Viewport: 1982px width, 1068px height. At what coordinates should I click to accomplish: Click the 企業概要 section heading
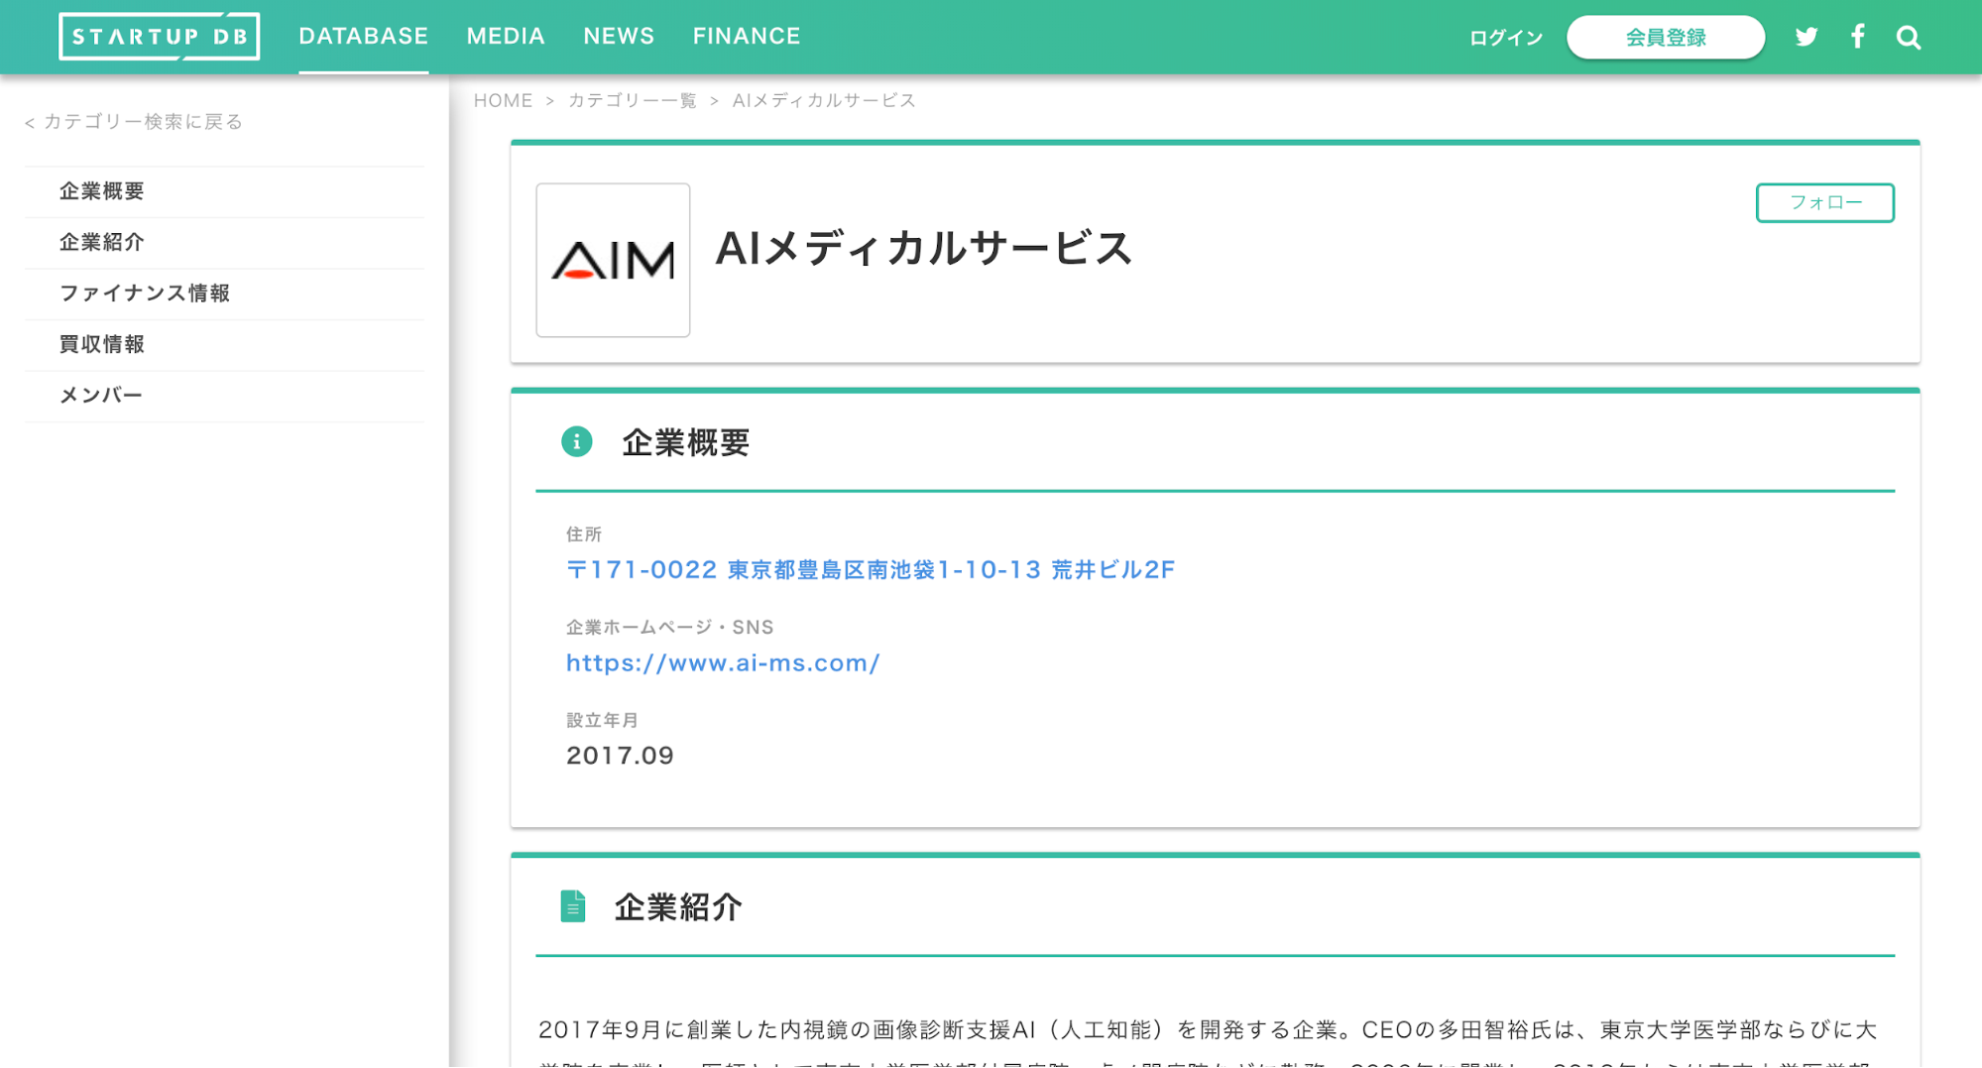pos(686,442)
